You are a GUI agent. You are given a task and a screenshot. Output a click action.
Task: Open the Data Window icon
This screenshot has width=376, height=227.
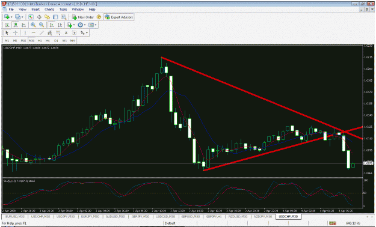coord(39,17)
